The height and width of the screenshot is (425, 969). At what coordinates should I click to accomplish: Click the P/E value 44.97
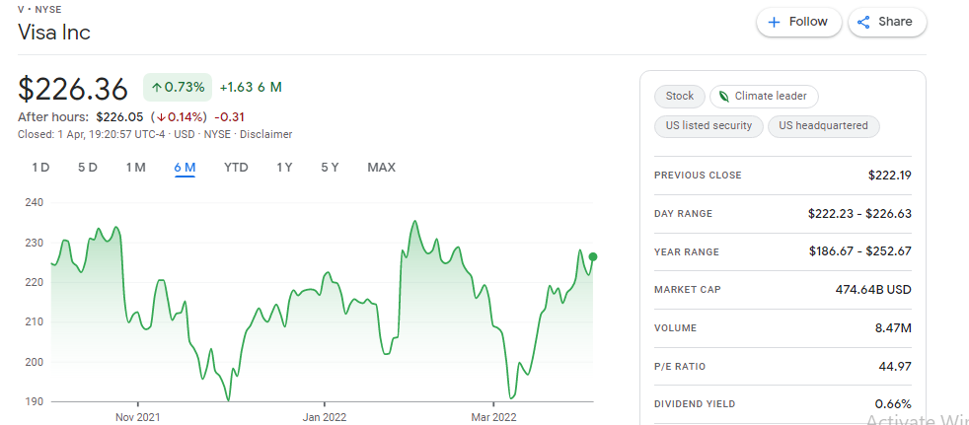click(x=895, y=366)
